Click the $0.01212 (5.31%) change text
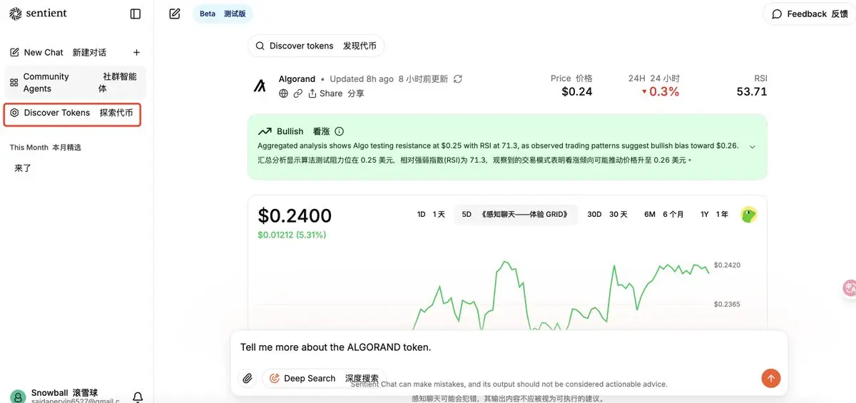This screenshot has width=856, height=403. (x=292, y=235)
